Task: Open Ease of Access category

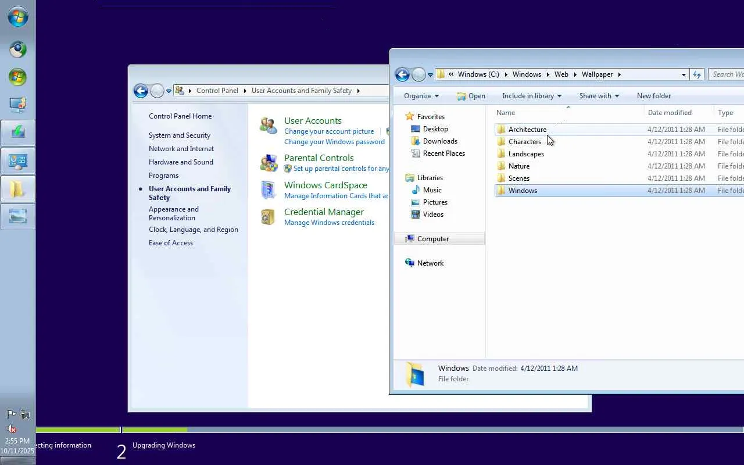Action: (x=171, y=243)
